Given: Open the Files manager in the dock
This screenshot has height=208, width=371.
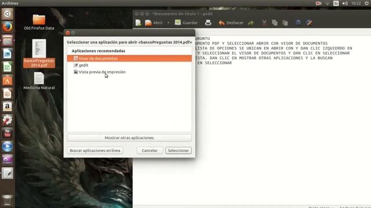Looking at the screenshot, I should click(x=8, y=40).
